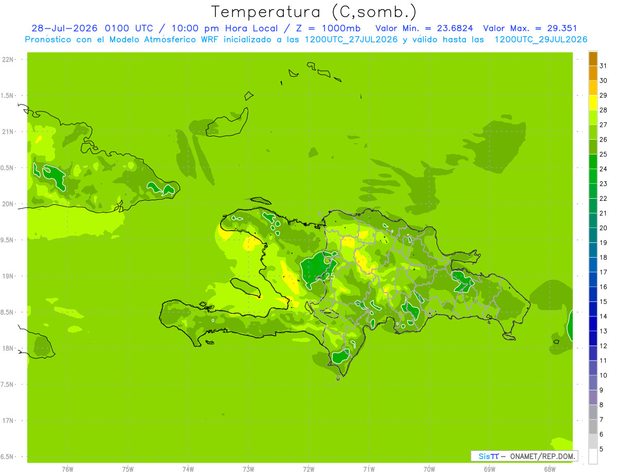
Task: Click the 'Valor Max. = 29.351' value
Action: coord(530,28)
